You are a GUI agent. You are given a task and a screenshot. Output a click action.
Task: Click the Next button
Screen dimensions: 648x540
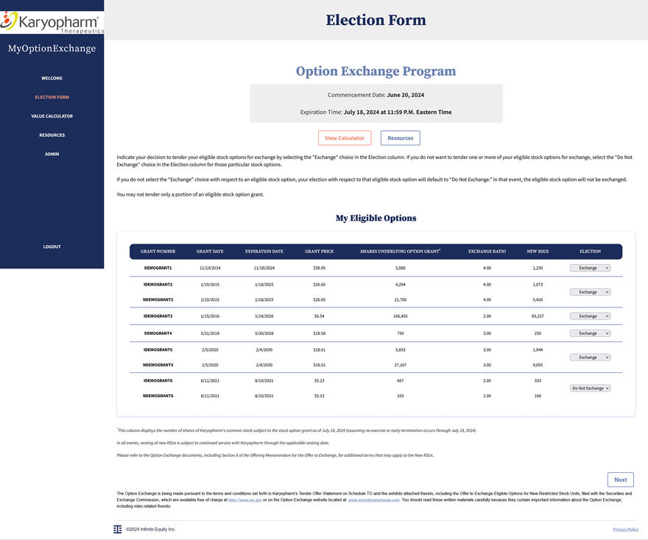pos(620,480)
